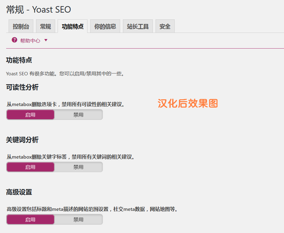Screen dimensions: 284x233
Task: Select the 功能特点 tab
Action: 72,26
